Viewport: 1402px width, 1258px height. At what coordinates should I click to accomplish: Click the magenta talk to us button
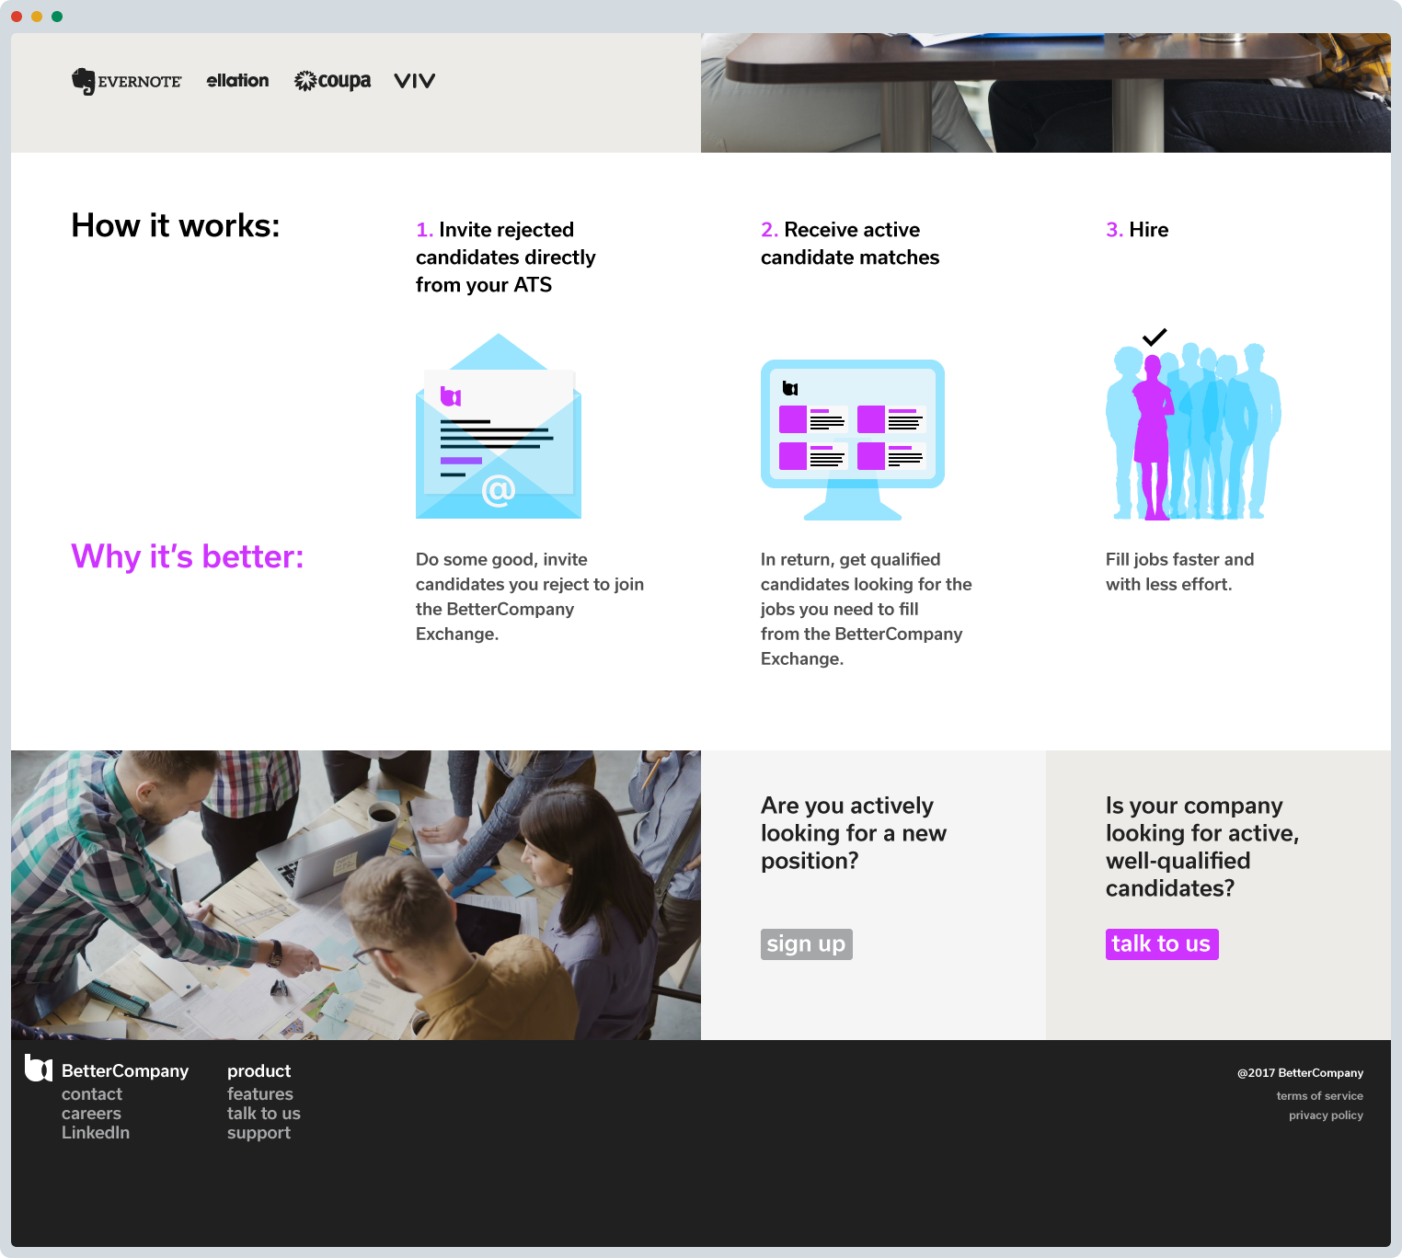(x=1162, y=944)
